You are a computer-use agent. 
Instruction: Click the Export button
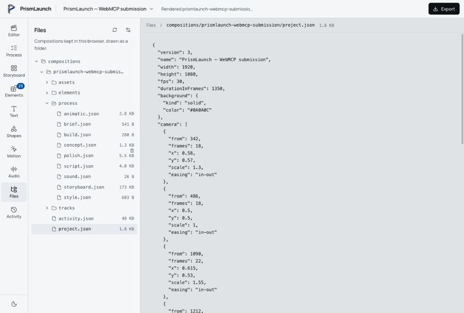click(x=444, y=9)
